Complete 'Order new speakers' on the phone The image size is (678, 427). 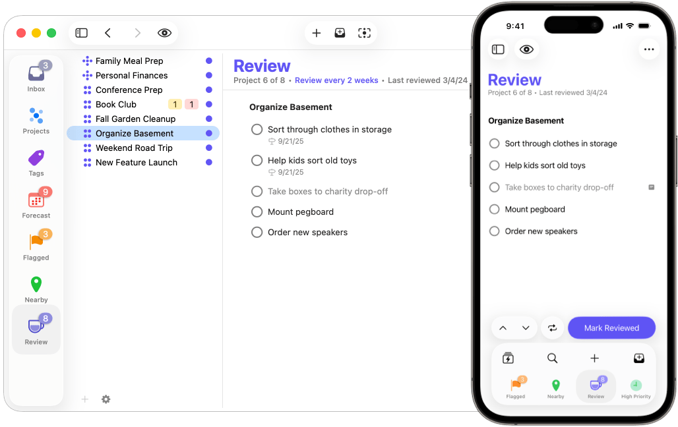point(494,231)
